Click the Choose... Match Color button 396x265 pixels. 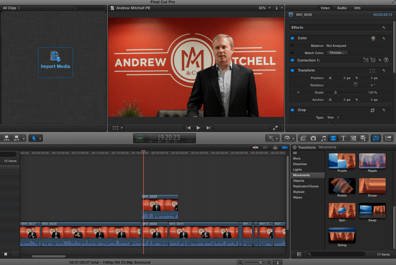click(x=337, y=53)
